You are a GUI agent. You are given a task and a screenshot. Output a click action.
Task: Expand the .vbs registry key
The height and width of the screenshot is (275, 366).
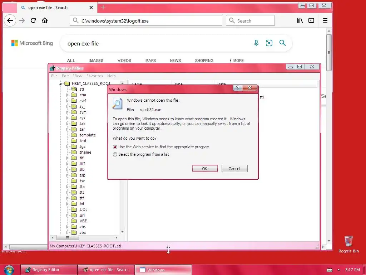67,227
